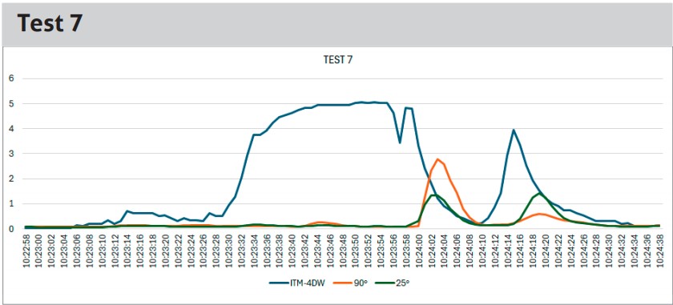Click the blue peak near 10:24:15
The width and height of the screenshot is (673, 305).
coord(514,130)
